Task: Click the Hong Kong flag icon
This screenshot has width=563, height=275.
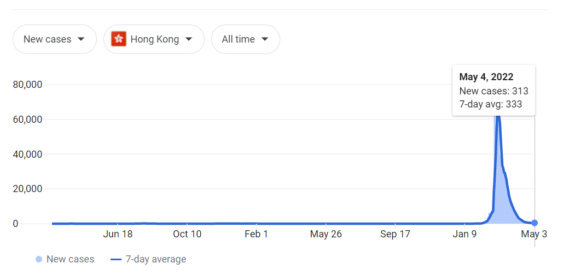Action: click(x=119, y=39)
